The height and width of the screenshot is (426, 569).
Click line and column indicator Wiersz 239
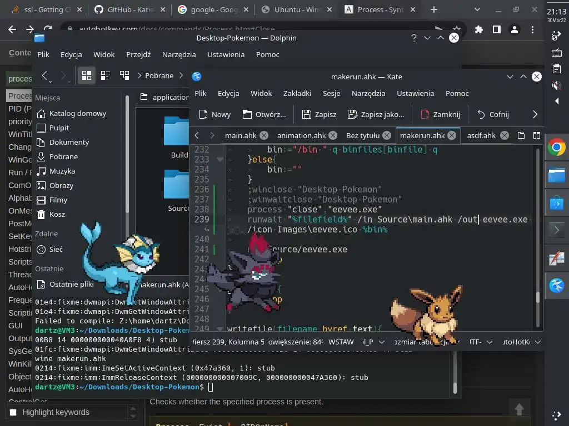(x=228, y=342)
